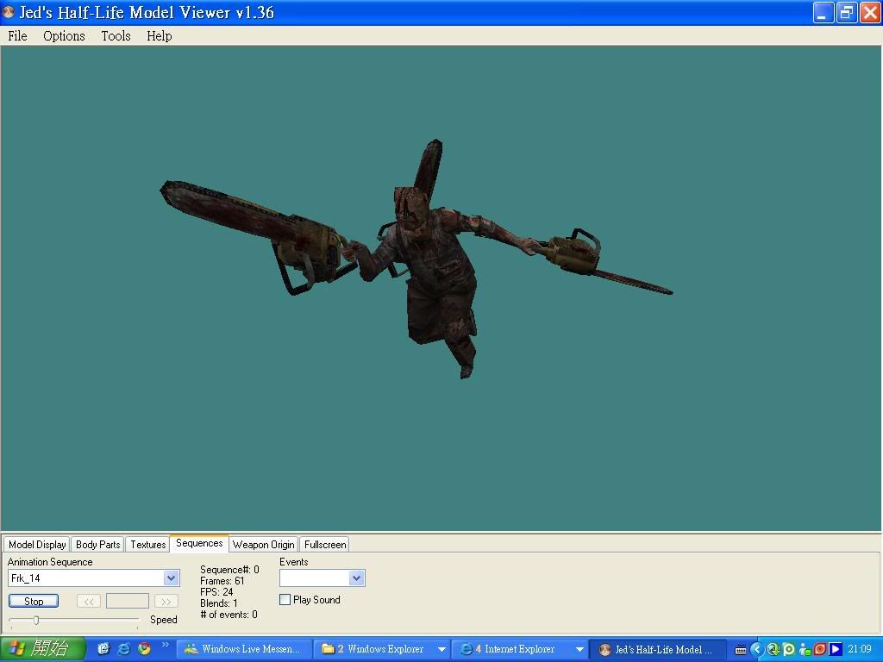Expand the Animation Sequence dropdown
883x662 pixels.
pos(171,578)
